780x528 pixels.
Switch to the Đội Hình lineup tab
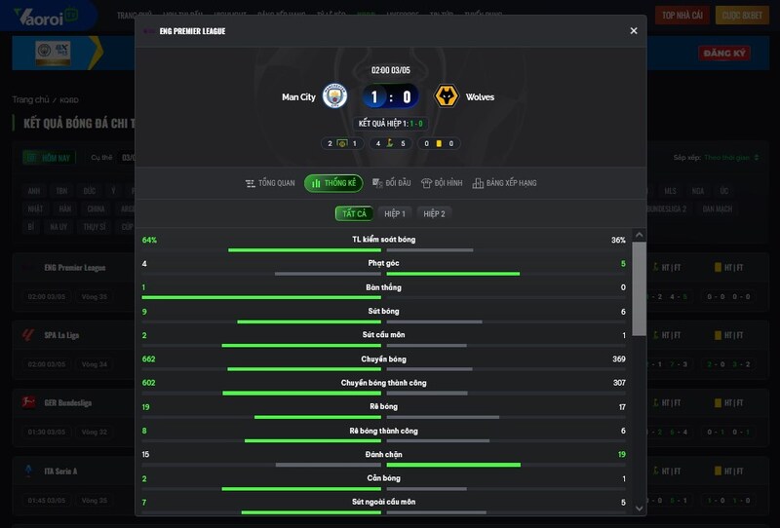pyautogui.click(x=442, y=183)
